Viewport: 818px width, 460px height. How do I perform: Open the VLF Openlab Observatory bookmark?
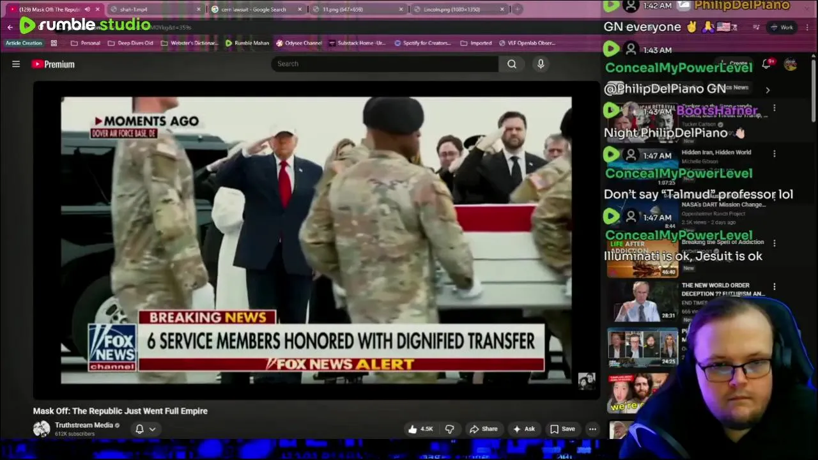527,43
